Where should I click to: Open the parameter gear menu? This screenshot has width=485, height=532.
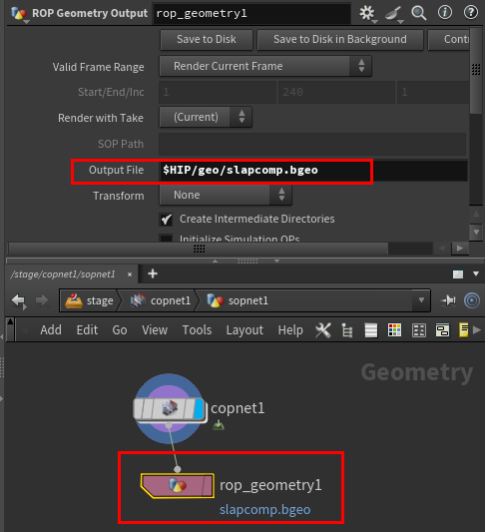pyautogui.click(x=367, y=14)
